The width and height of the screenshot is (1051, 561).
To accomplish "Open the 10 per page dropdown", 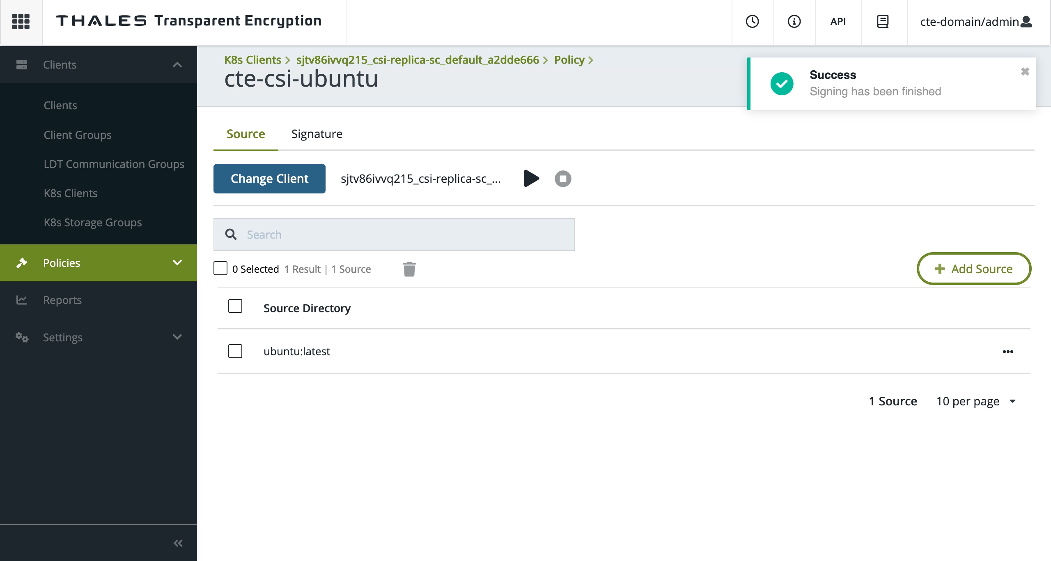I will (975, 401).
